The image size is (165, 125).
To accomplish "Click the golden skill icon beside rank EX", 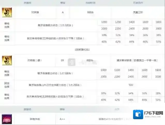I will tap(7, 60).
